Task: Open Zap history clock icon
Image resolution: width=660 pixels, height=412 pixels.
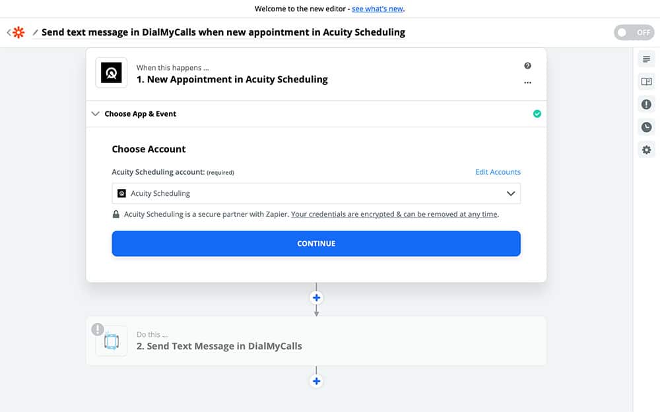Action: [x=646, y=127]
